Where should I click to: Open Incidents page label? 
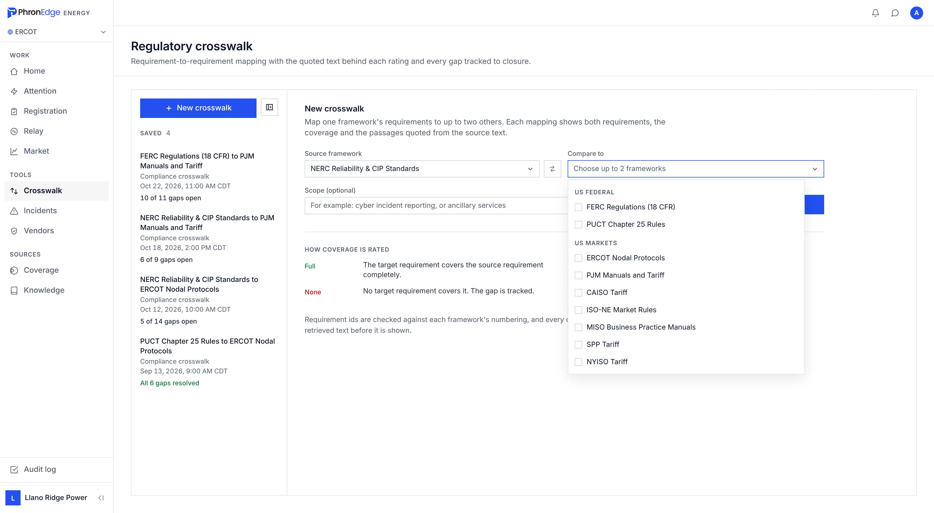[40, 211]
